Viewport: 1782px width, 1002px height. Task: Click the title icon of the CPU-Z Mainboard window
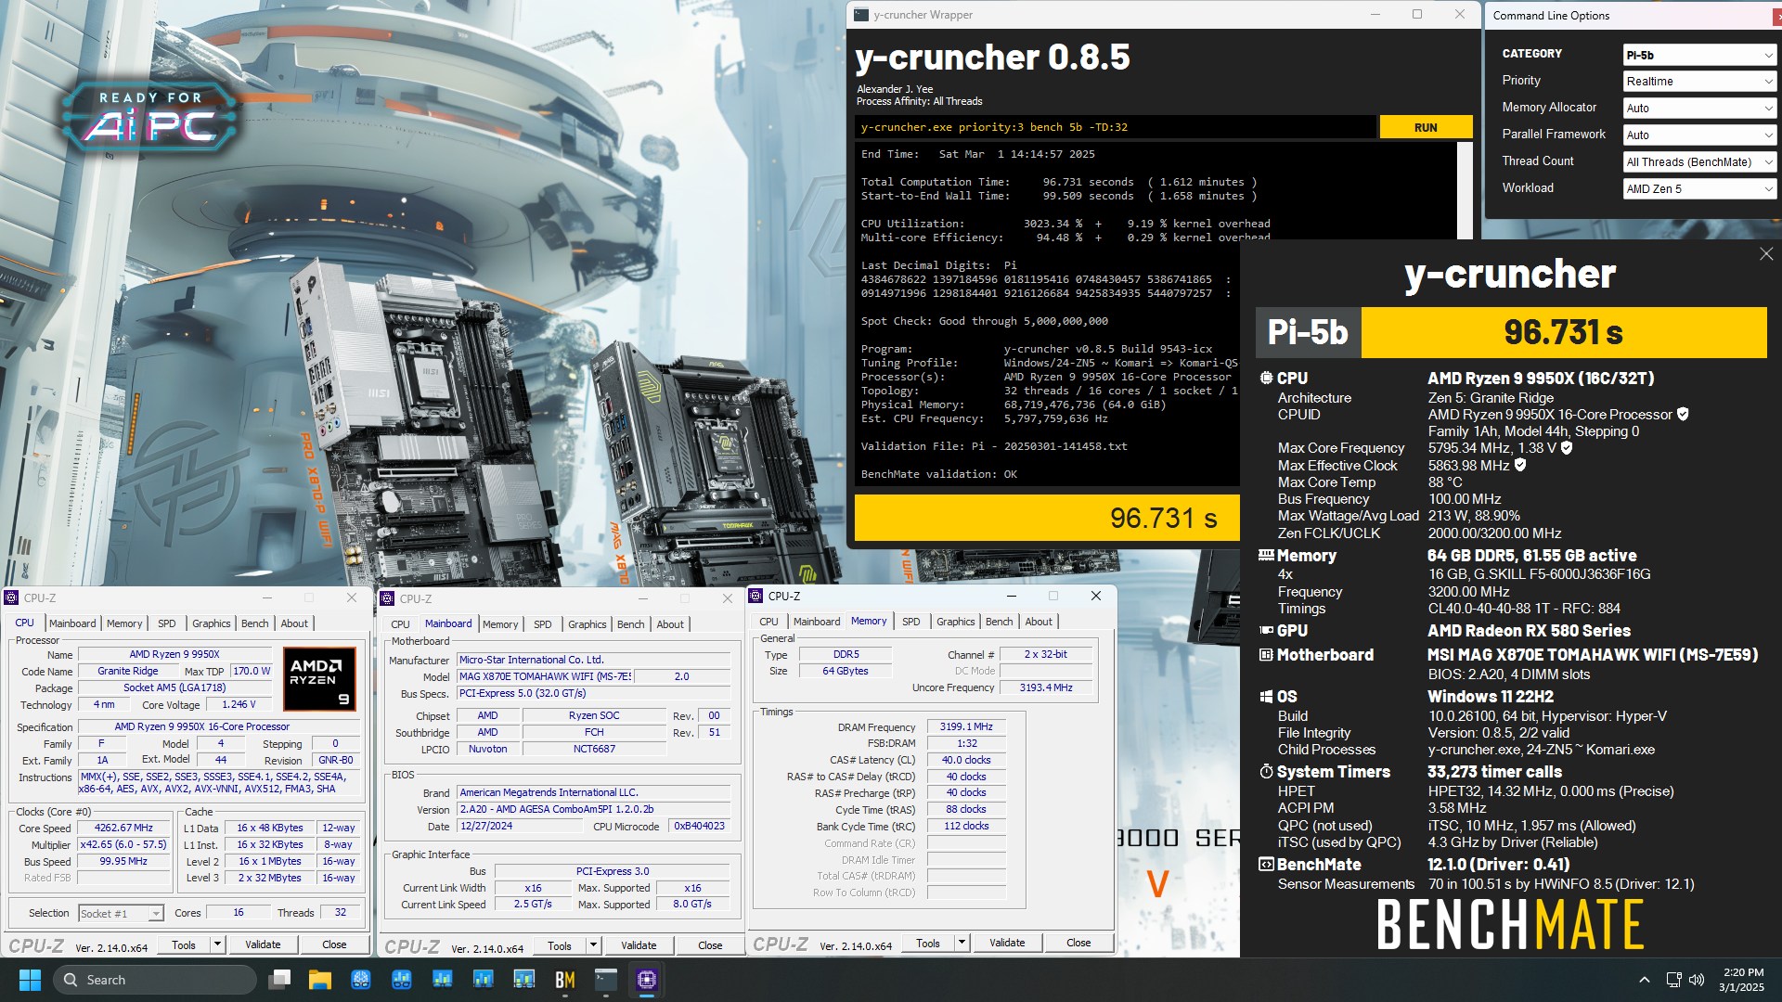(387, 598)
